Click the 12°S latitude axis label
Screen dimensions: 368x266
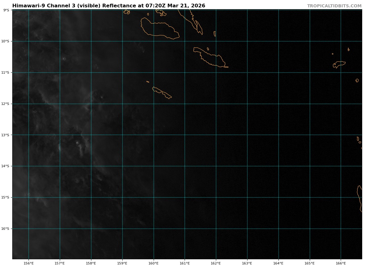(6, 104)
